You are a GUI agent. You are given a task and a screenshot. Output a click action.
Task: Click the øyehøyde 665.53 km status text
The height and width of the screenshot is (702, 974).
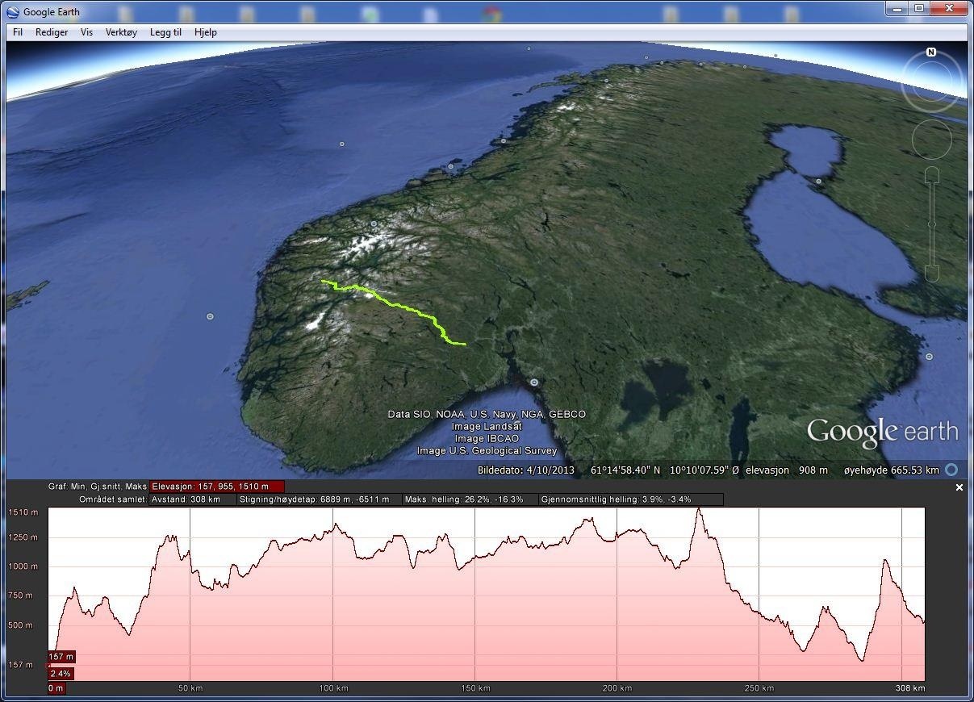tap(891, 470)
